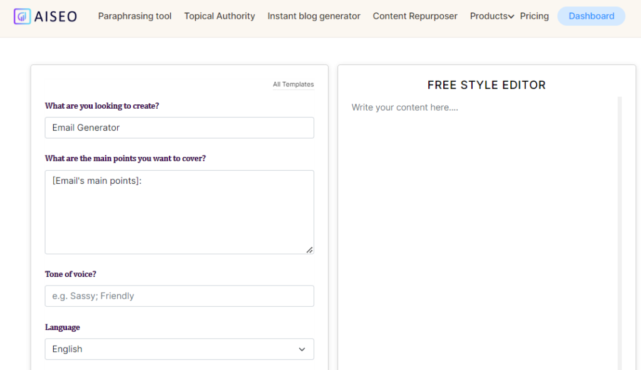Viewport: 641px width, 370px height.
Task: Click the Products dropdown chevron
Action: (x=511, y=16)
